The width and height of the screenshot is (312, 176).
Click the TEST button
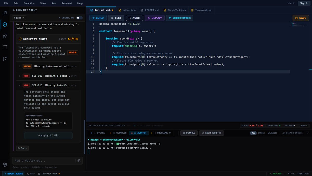(116, 18)
